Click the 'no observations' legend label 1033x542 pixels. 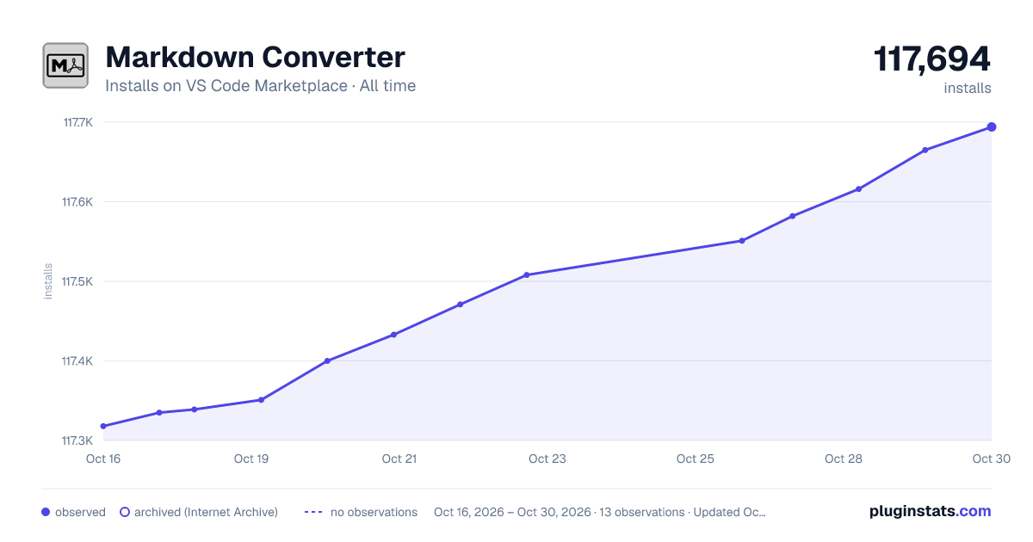pos(374,512)
